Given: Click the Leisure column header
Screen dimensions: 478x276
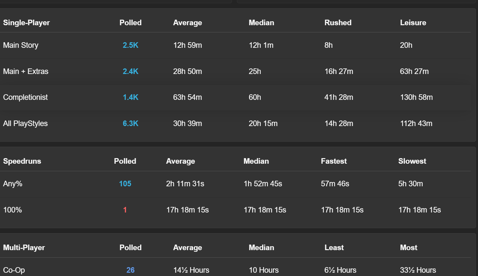Looking at the screenshot, I should pyautogui.click(x=413, y=23).
